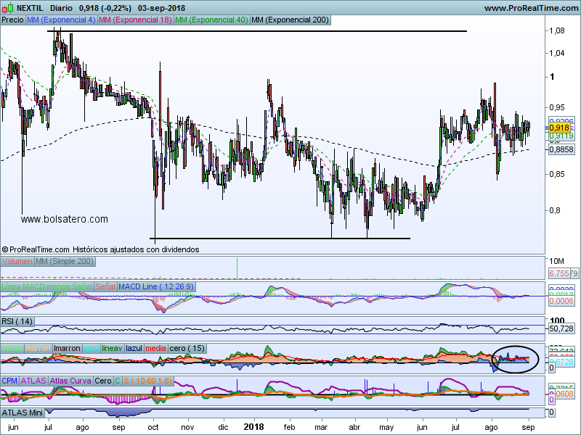Click the media label in the indicator panel
The height and width of the screenshot is (435, 581).
155,348
